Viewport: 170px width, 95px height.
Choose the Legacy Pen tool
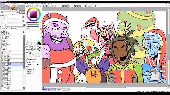(x=31, y=53)
